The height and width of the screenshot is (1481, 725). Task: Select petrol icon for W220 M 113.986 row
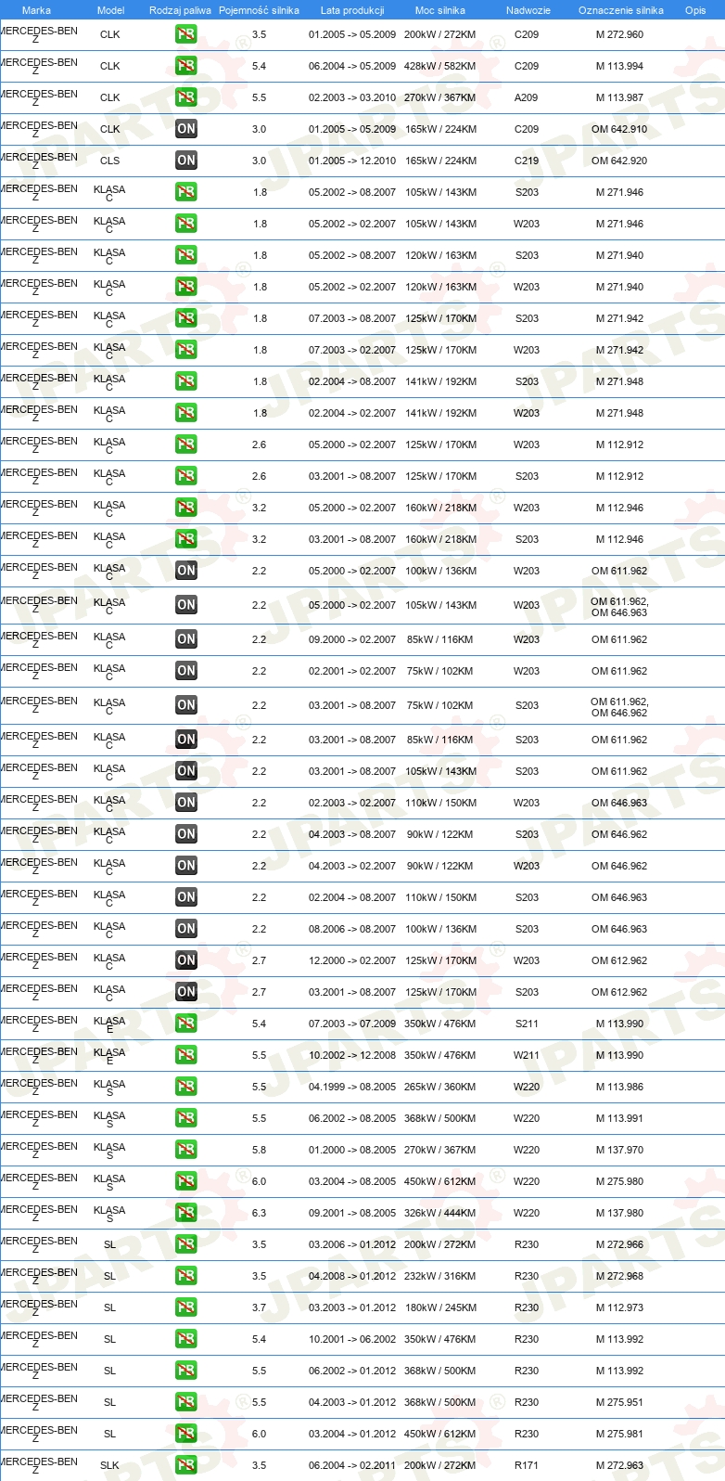coord(186,1087)
